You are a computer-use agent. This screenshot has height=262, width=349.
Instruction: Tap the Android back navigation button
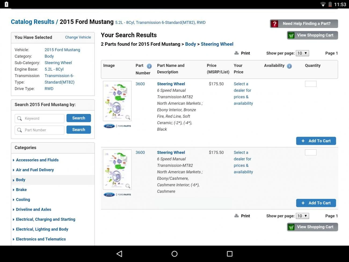click(119, 254)
